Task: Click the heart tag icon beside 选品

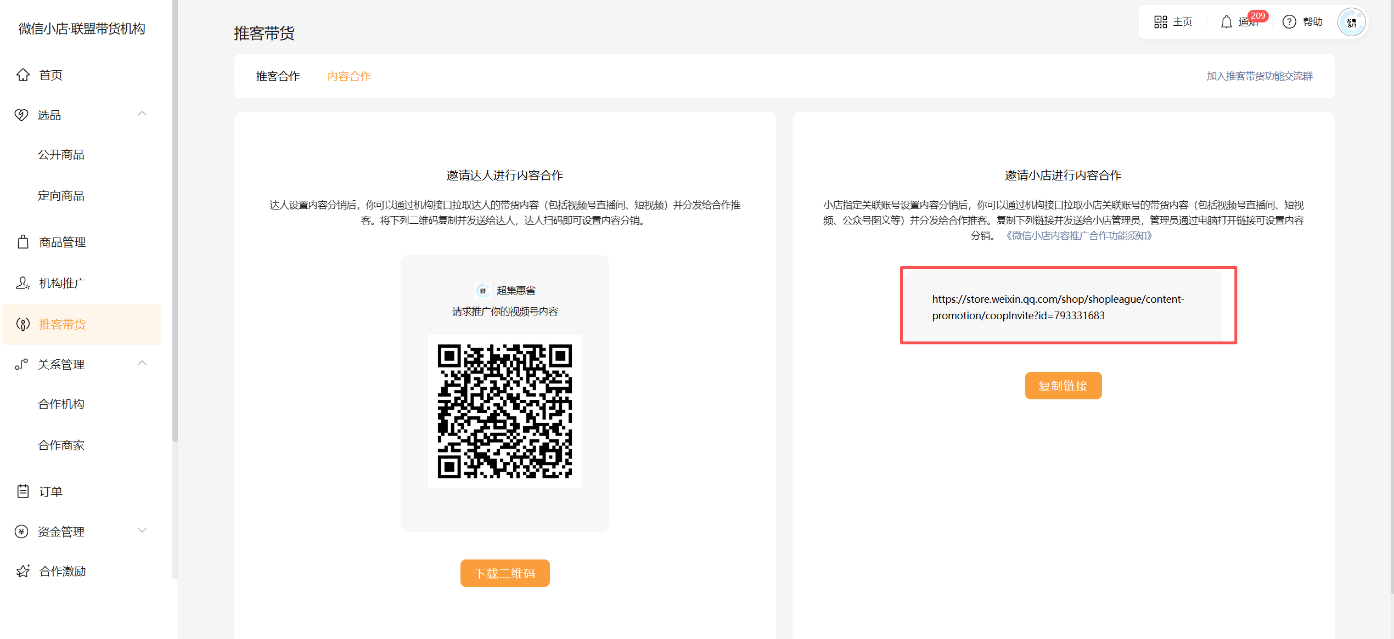Action: (x=21, y=115)
